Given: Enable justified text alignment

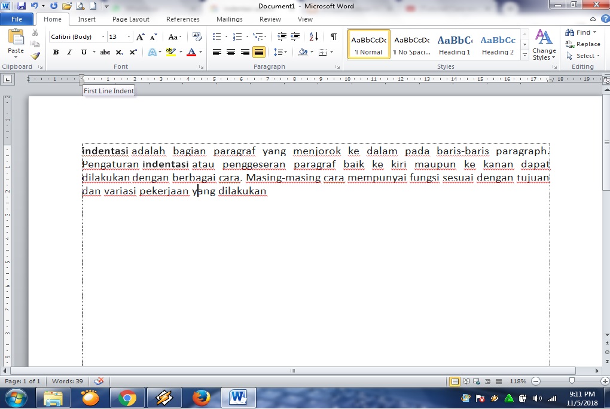Looking at the screenshot, I should click(259, 52).
